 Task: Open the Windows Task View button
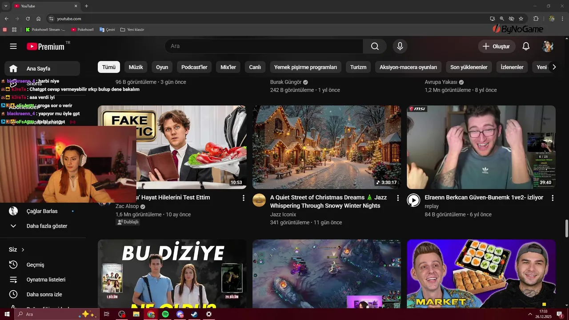click(107, 314)
